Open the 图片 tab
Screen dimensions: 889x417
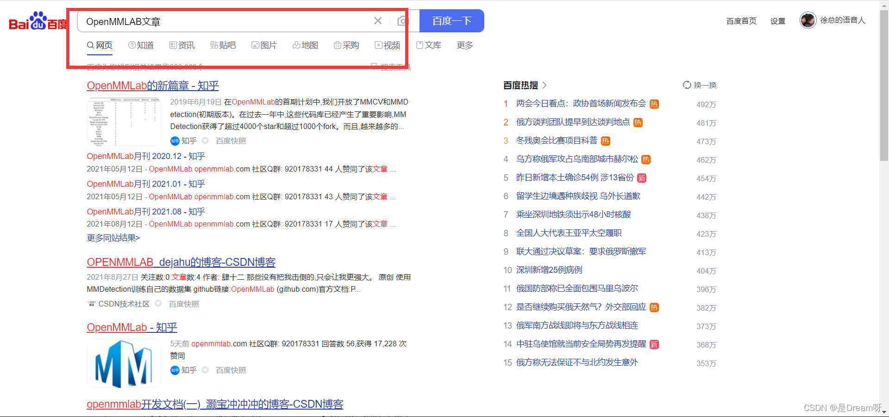(x=264, y=45)
